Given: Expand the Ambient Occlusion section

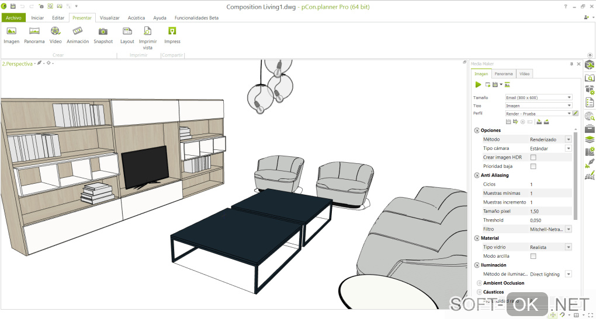Looking at the screenshot, I should pyautogui.click(x=479, y=283).
